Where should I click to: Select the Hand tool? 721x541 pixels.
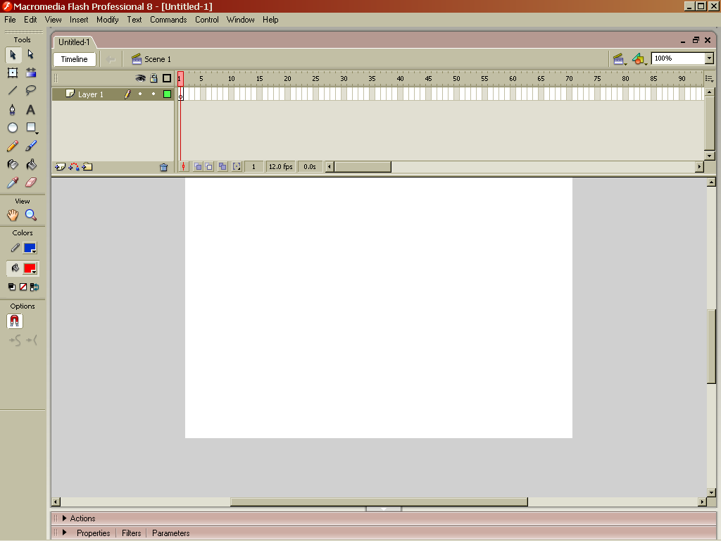click(x=13, y=215)
